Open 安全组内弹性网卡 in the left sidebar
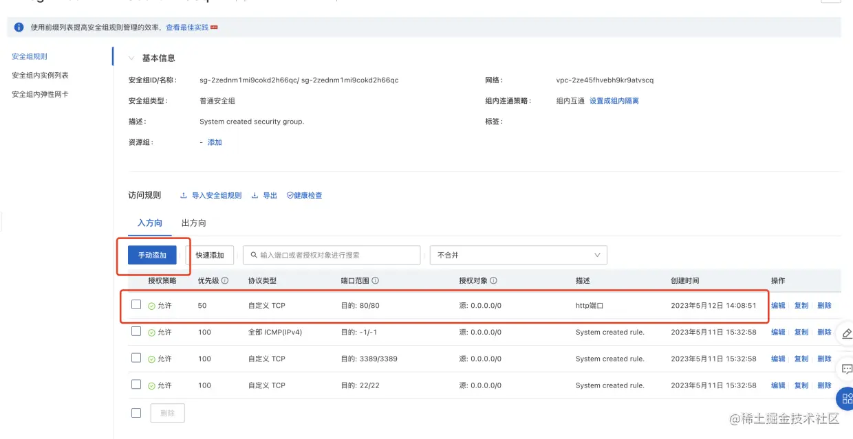 tap(40, 94)
